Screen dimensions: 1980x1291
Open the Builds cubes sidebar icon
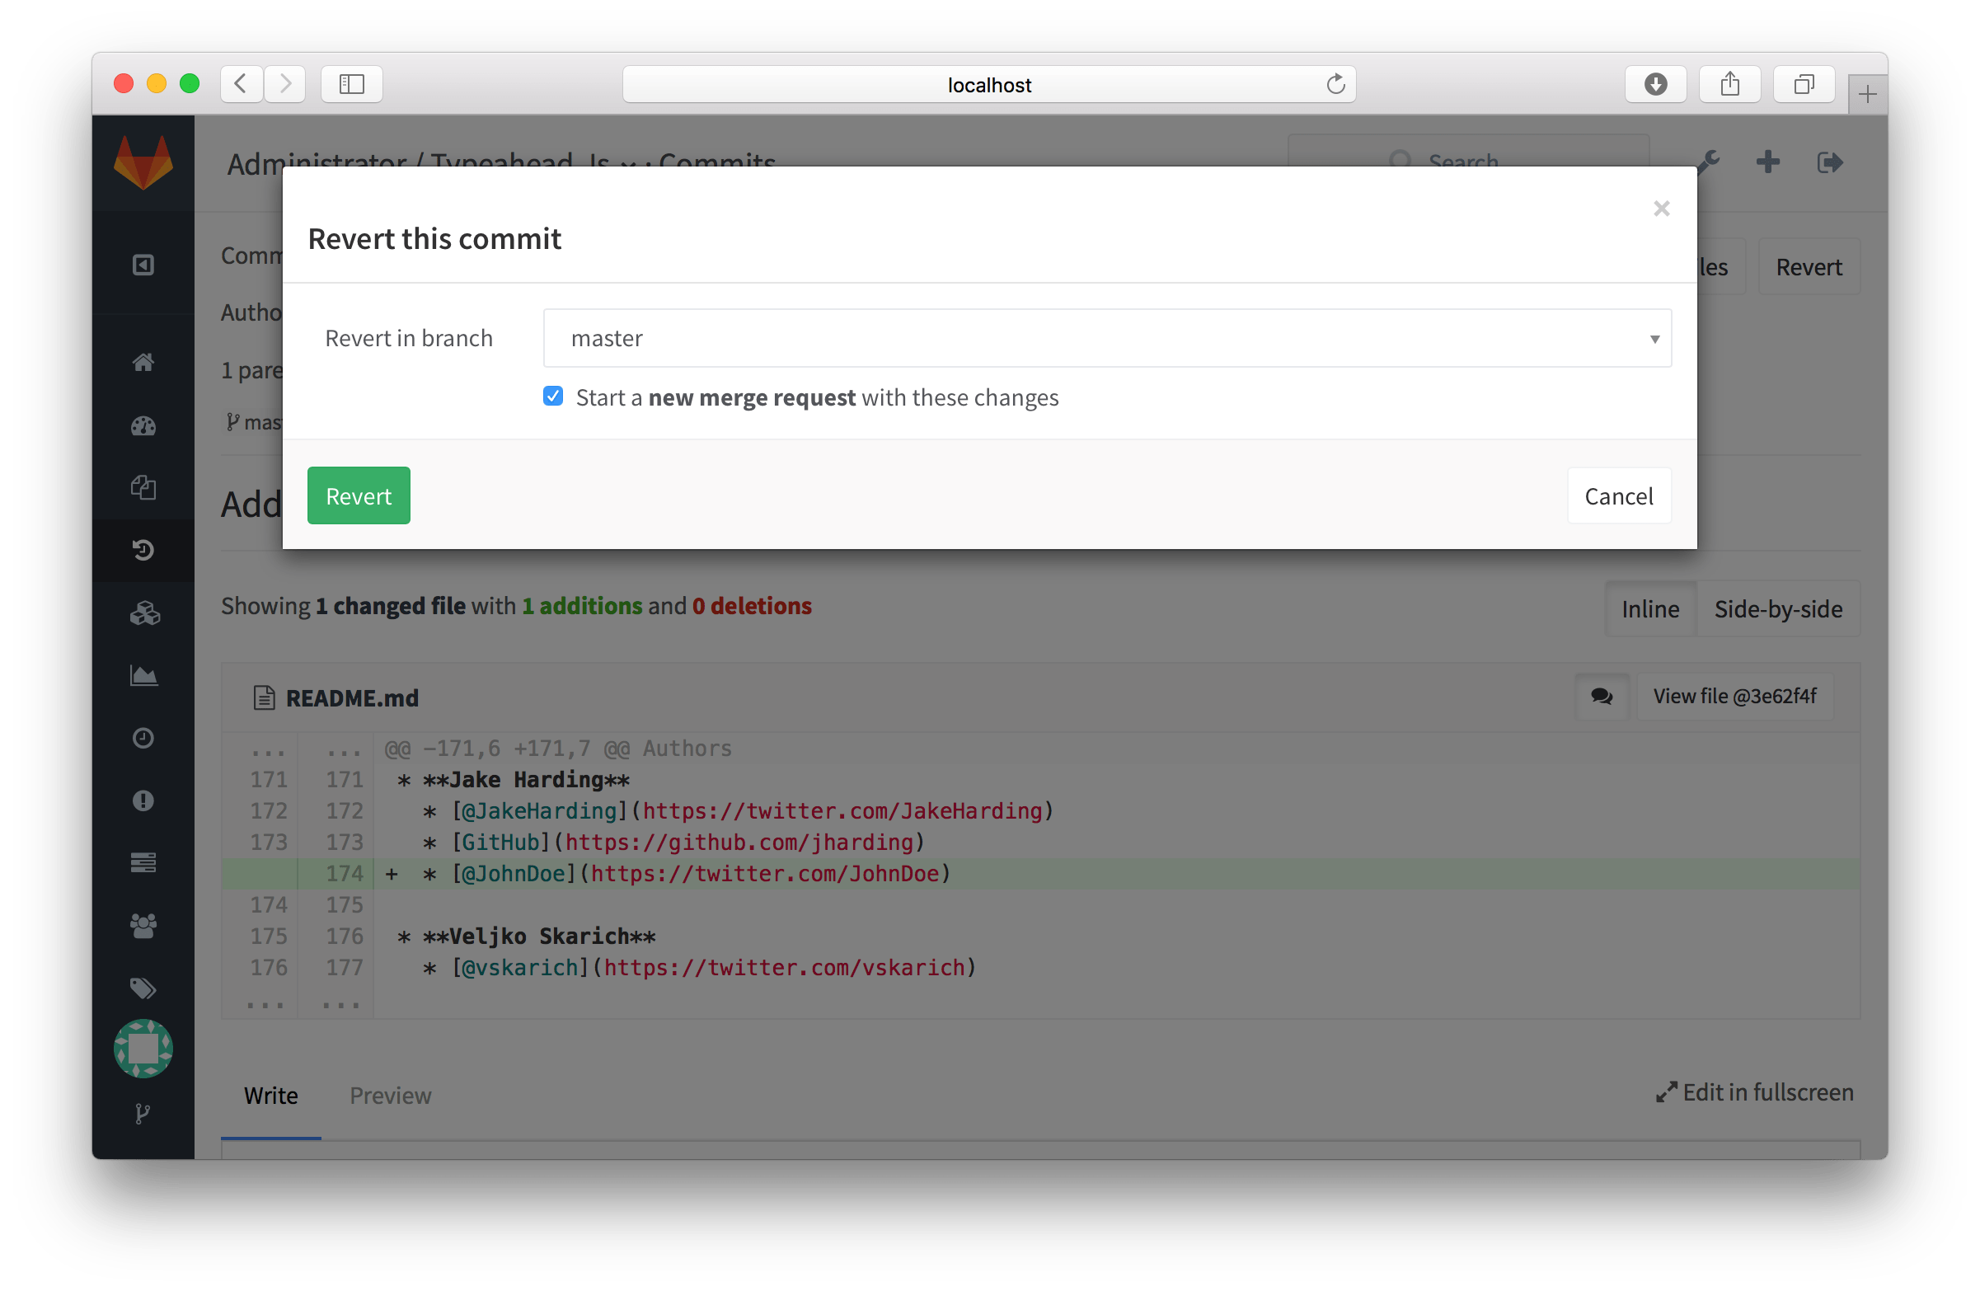pyautogui.click(x=143, y=613)
